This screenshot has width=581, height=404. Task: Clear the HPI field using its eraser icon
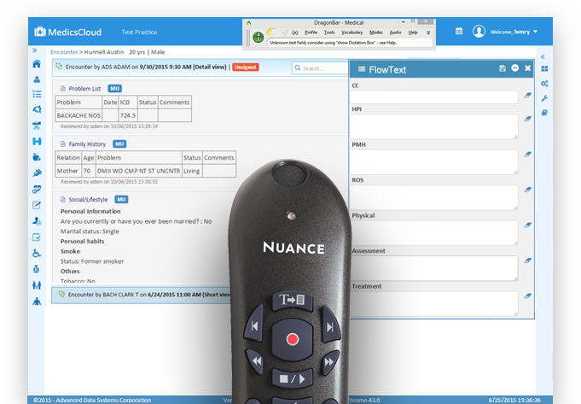click(x=527, y=120)
